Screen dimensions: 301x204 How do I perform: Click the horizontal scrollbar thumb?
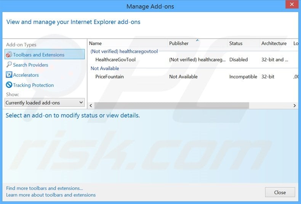pyautogui.click(x=171, y=106)
